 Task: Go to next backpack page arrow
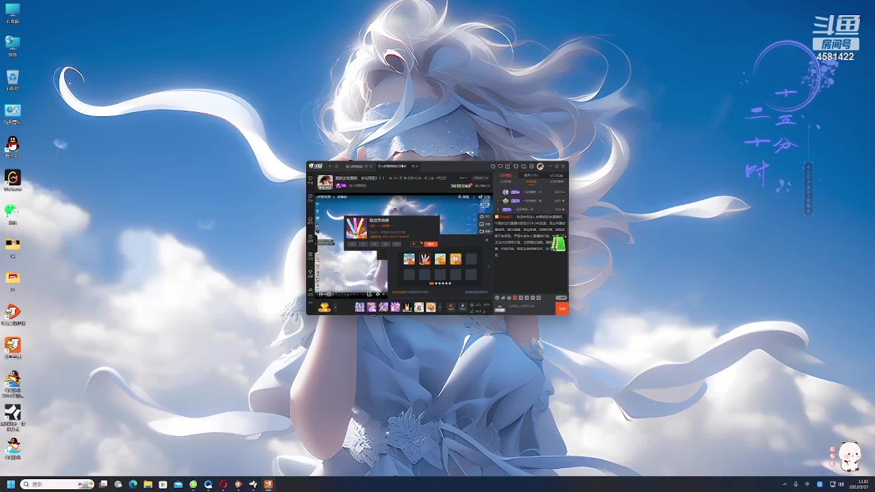[x=488, y=266]
